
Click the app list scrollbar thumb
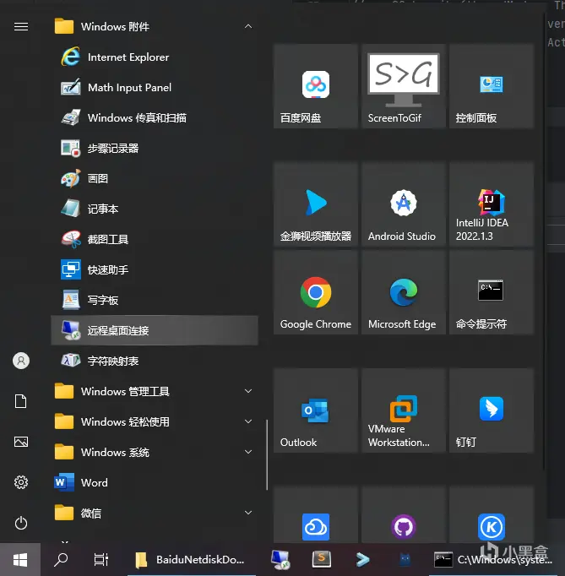(267, 454)
